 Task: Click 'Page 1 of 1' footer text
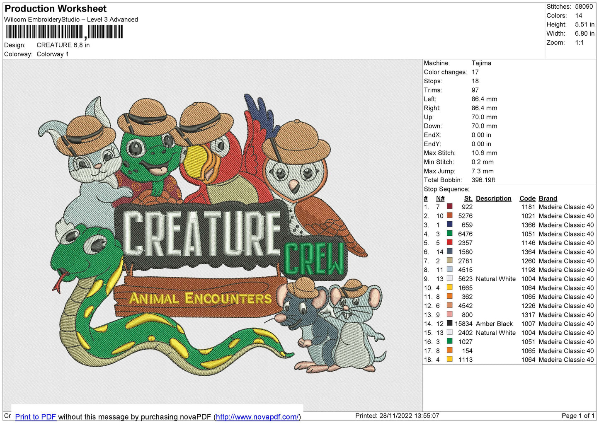click(x=578, y=416)
